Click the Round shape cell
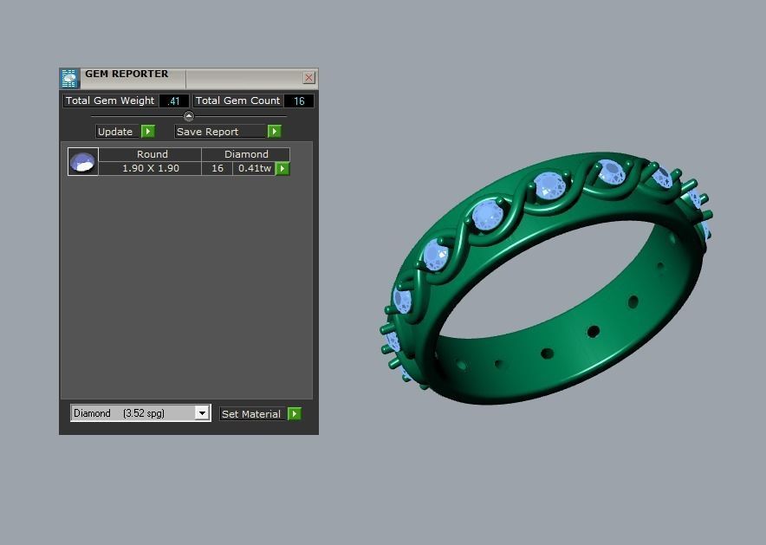This screenshot has height=545, width=766. click(x=151, y=154)
